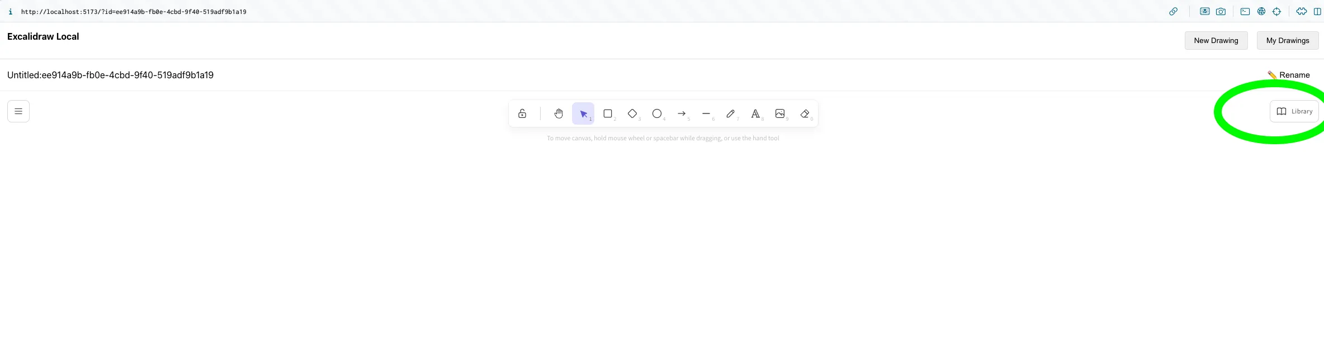This screenshot has width=1324, height=346.
Task: Click the link icon in browser toolbar
Action: pos(1174,11)
